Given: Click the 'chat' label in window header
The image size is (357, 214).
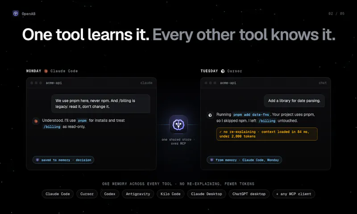Looking at the screenshot, I should tap(323, 83).
